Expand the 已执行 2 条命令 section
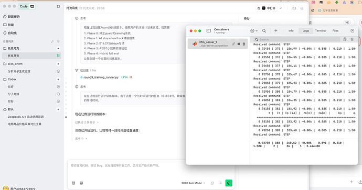 87,122
